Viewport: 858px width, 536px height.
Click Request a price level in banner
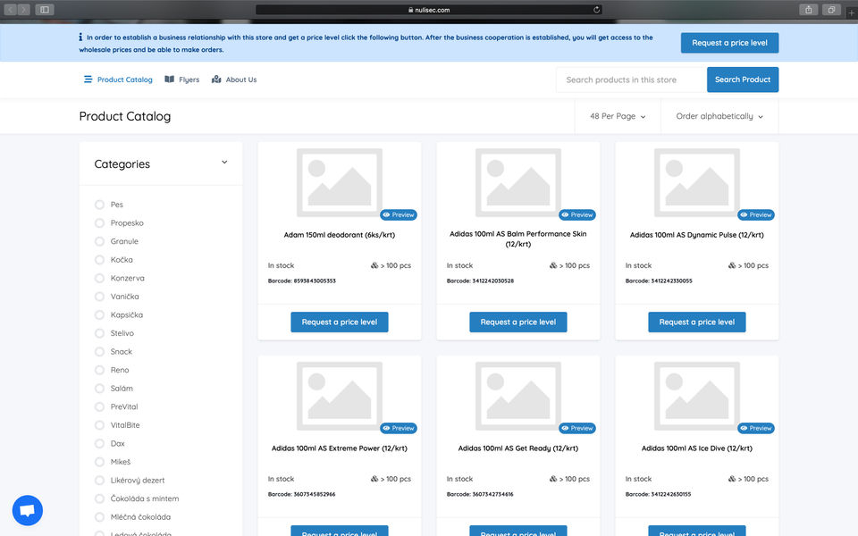tap(729, 43)
